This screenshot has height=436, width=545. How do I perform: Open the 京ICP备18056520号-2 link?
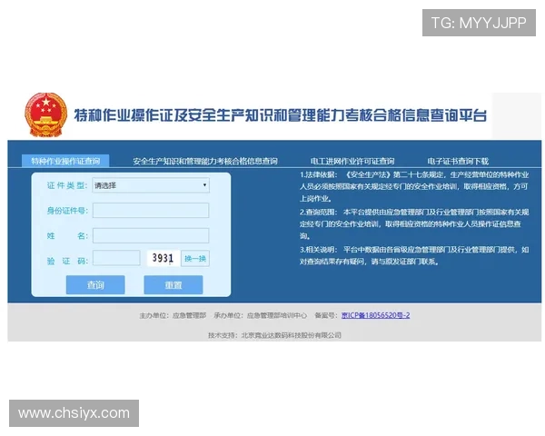pos(375,315)
